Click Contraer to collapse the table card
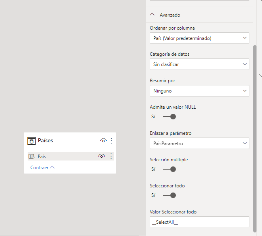The height and width of the screenshot is (236, 262). click(42, 168)
